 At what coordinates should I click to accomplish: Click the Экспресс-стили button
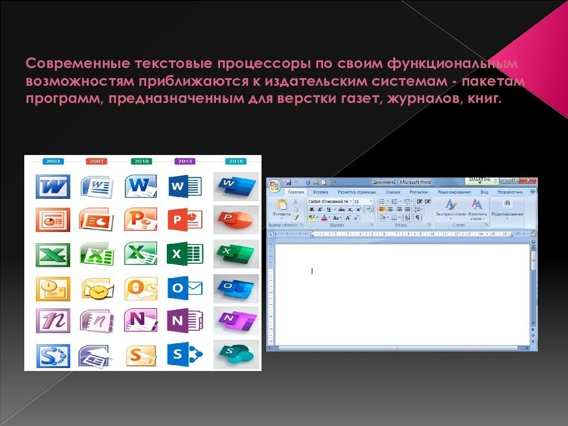pyautogui.click(x=451, y=209)
